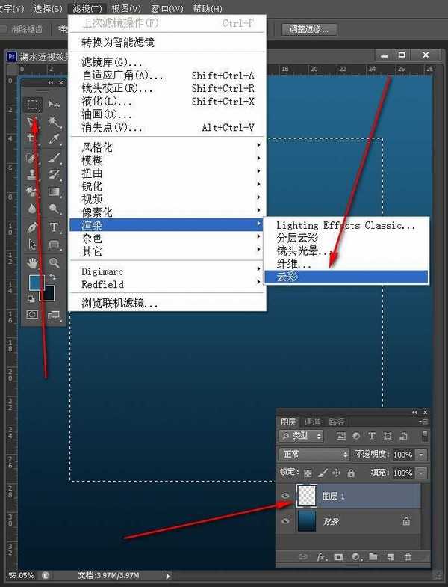The width and height of the screenshot is (448, 587).
Task: Toggle adjustment layer filter
Action: 356,436
